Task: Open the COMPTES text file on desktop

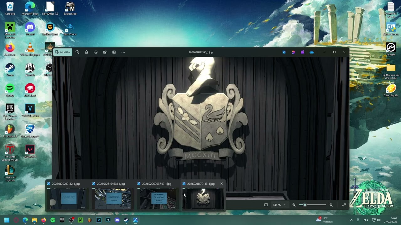Action: tap(391, 10)
